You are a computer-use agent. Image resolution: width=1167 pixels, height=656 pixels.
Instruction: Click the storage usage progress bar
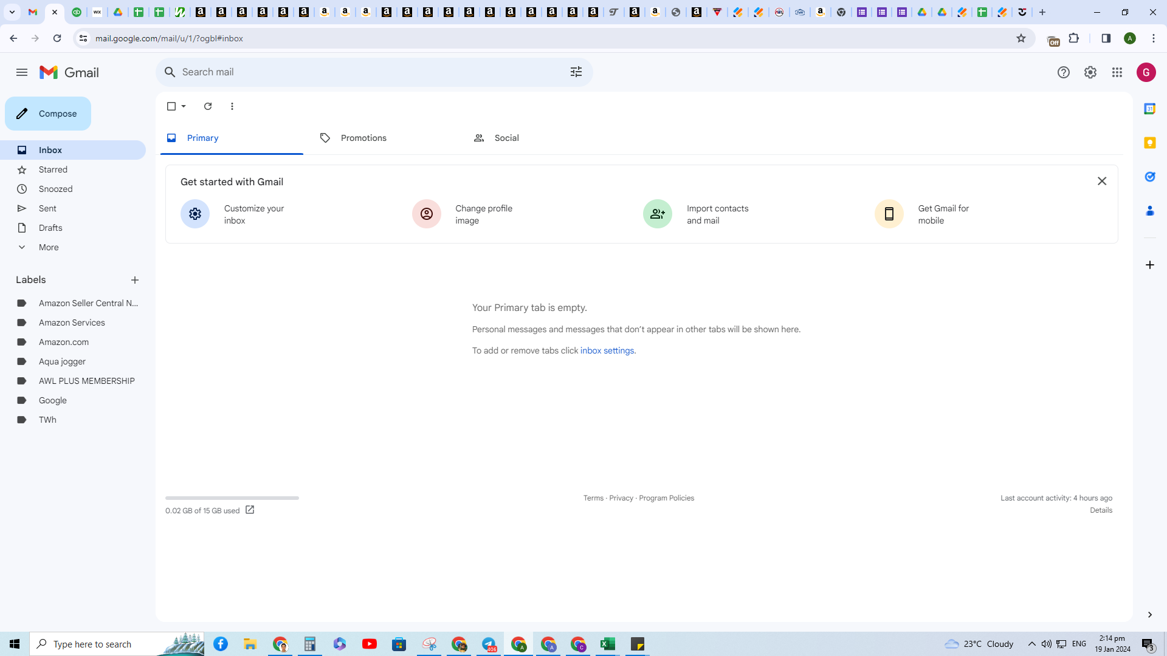[x=232, y=498]
